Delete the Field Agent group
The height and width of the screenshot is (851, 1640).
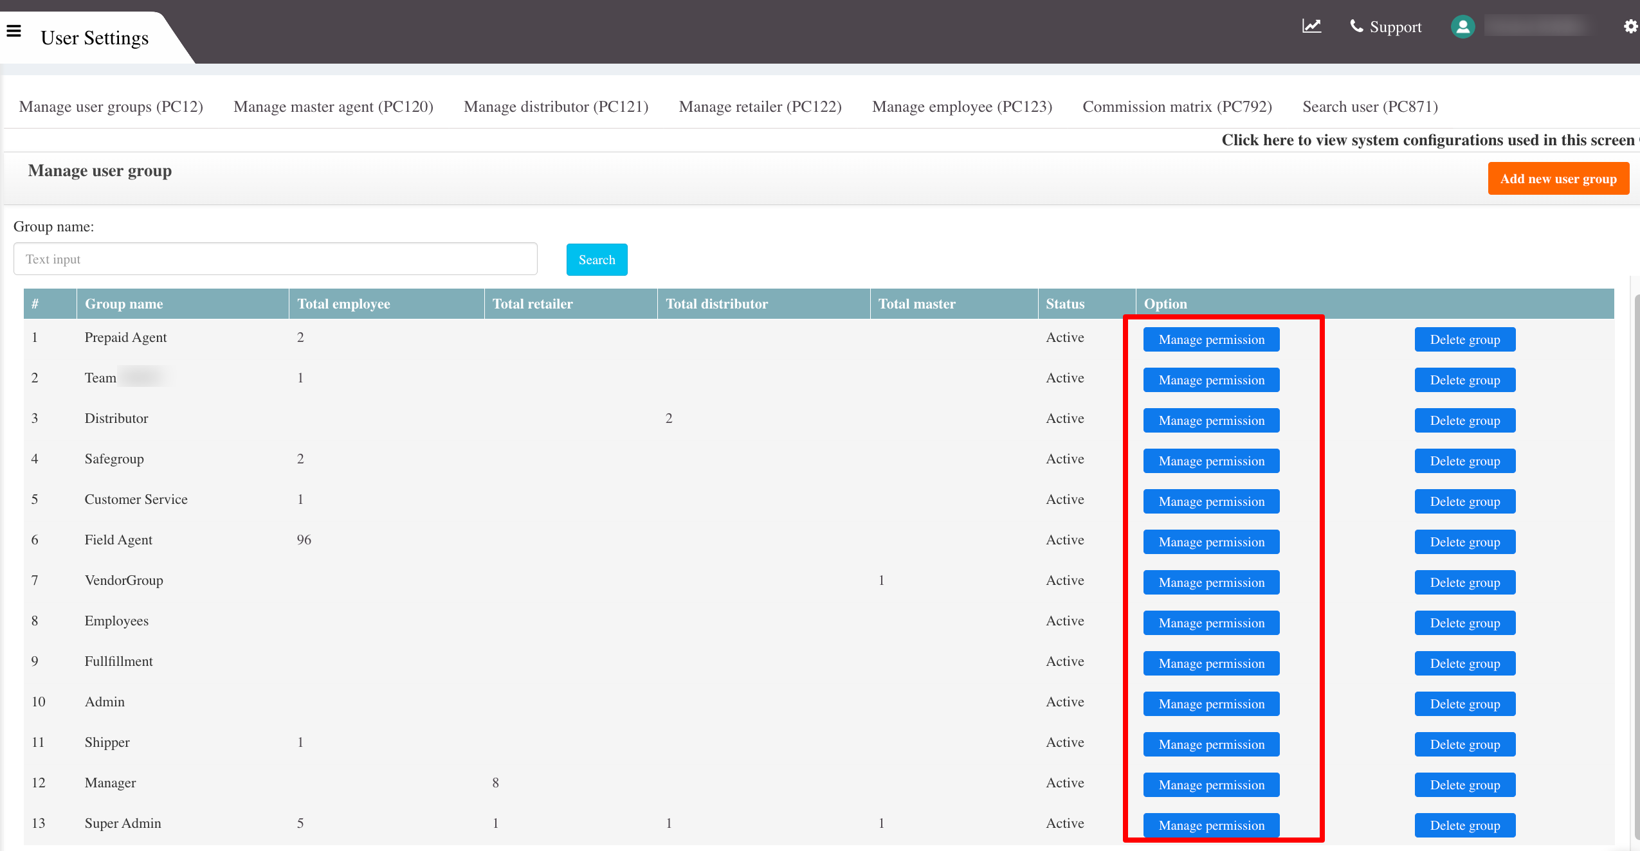1465,542
